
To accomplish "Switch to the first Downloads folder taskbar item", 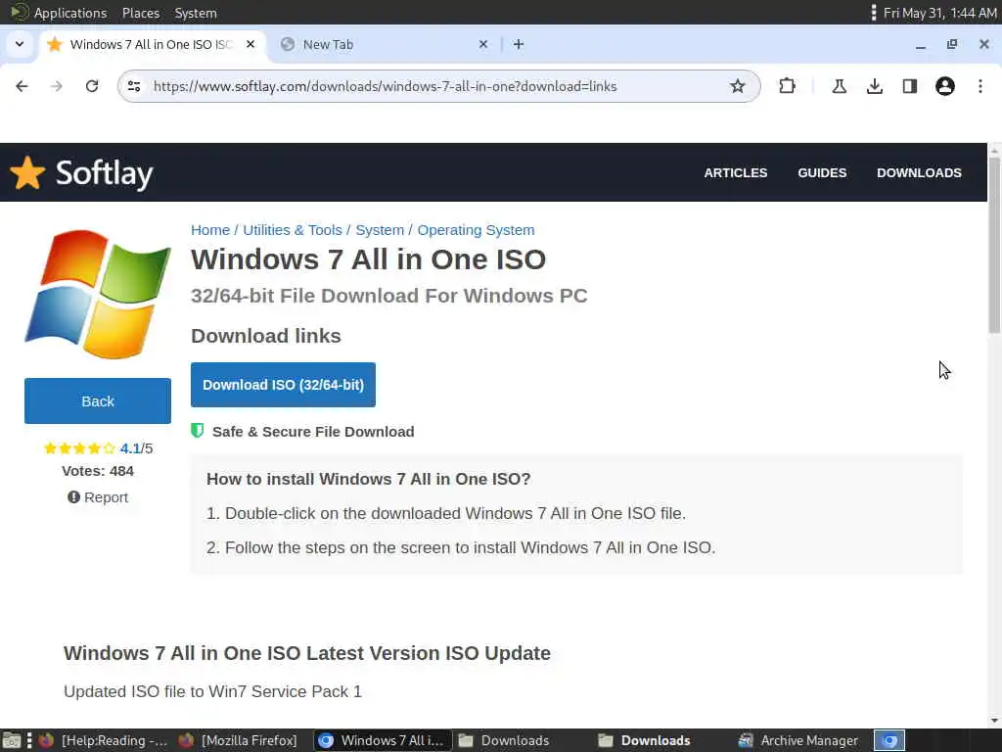I will 504,740.
